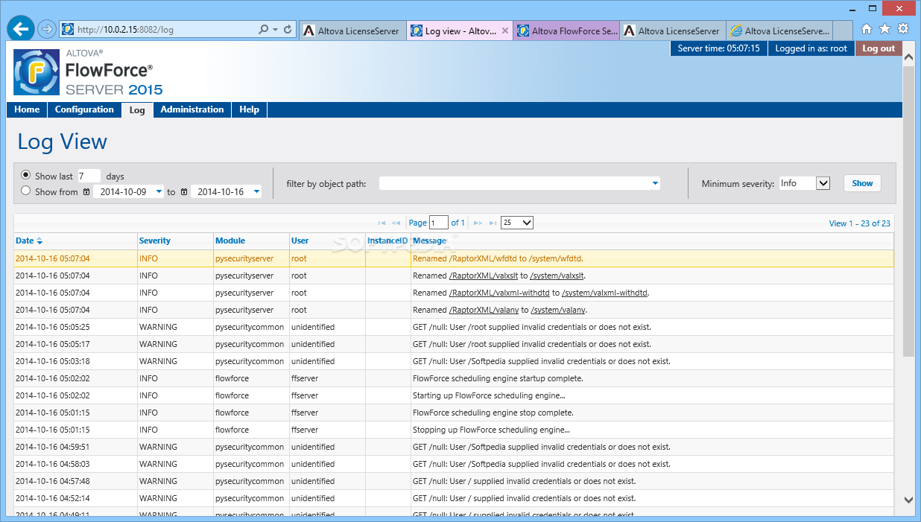The height and width of the screenshot is (522, 921).
Task: Open the /system/valxslt link
Action: 557,276
